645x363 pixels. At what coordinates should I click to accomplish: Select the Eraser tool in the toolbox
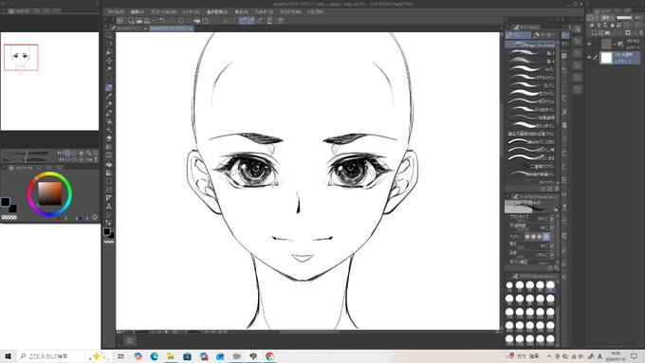click(x=108, y=138)
